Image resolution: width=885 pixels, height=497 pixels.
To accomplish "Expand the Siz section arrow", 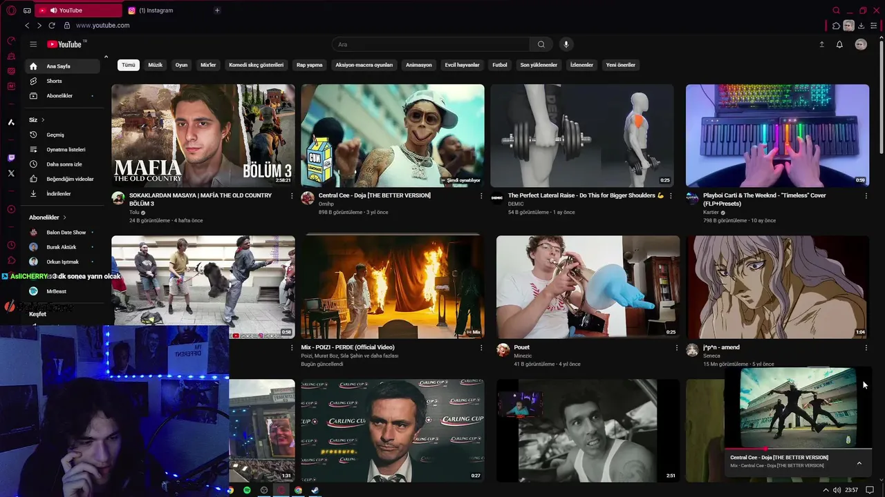I will 43,120.
